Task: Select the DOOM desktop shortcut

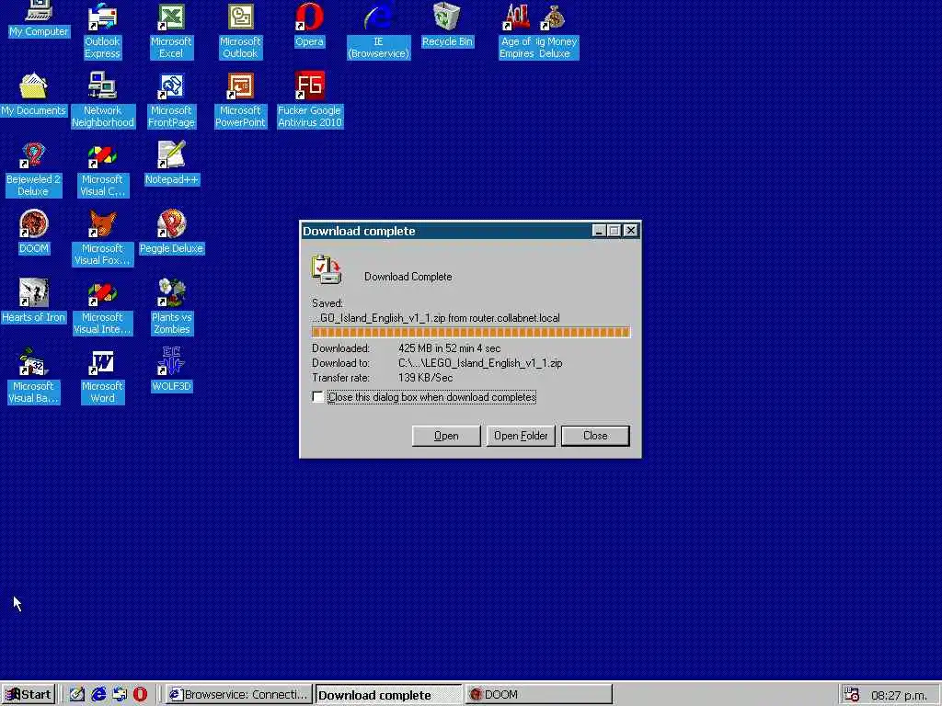Action: pos(34,232)
